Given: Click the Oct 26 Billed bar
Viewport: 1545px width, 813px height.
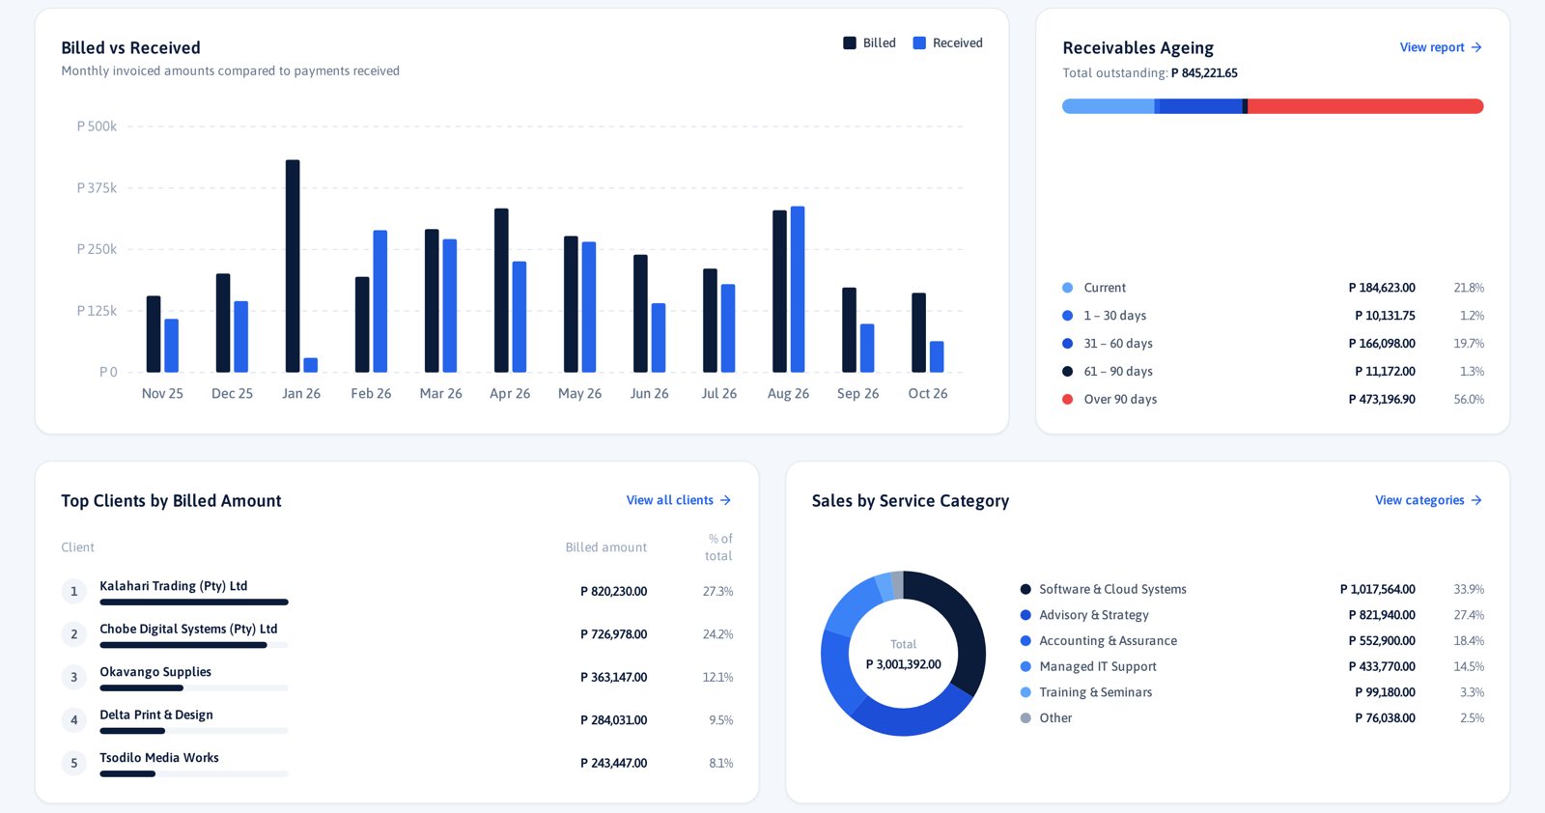Looking at the screenshot, I should click(918, 332).
